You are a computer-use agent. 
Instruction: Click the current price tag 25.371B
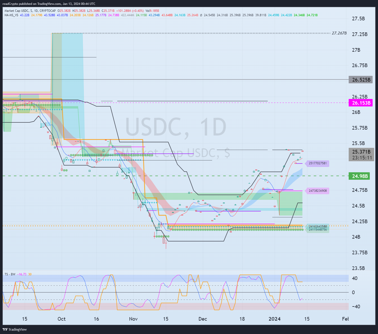[361, 152]
